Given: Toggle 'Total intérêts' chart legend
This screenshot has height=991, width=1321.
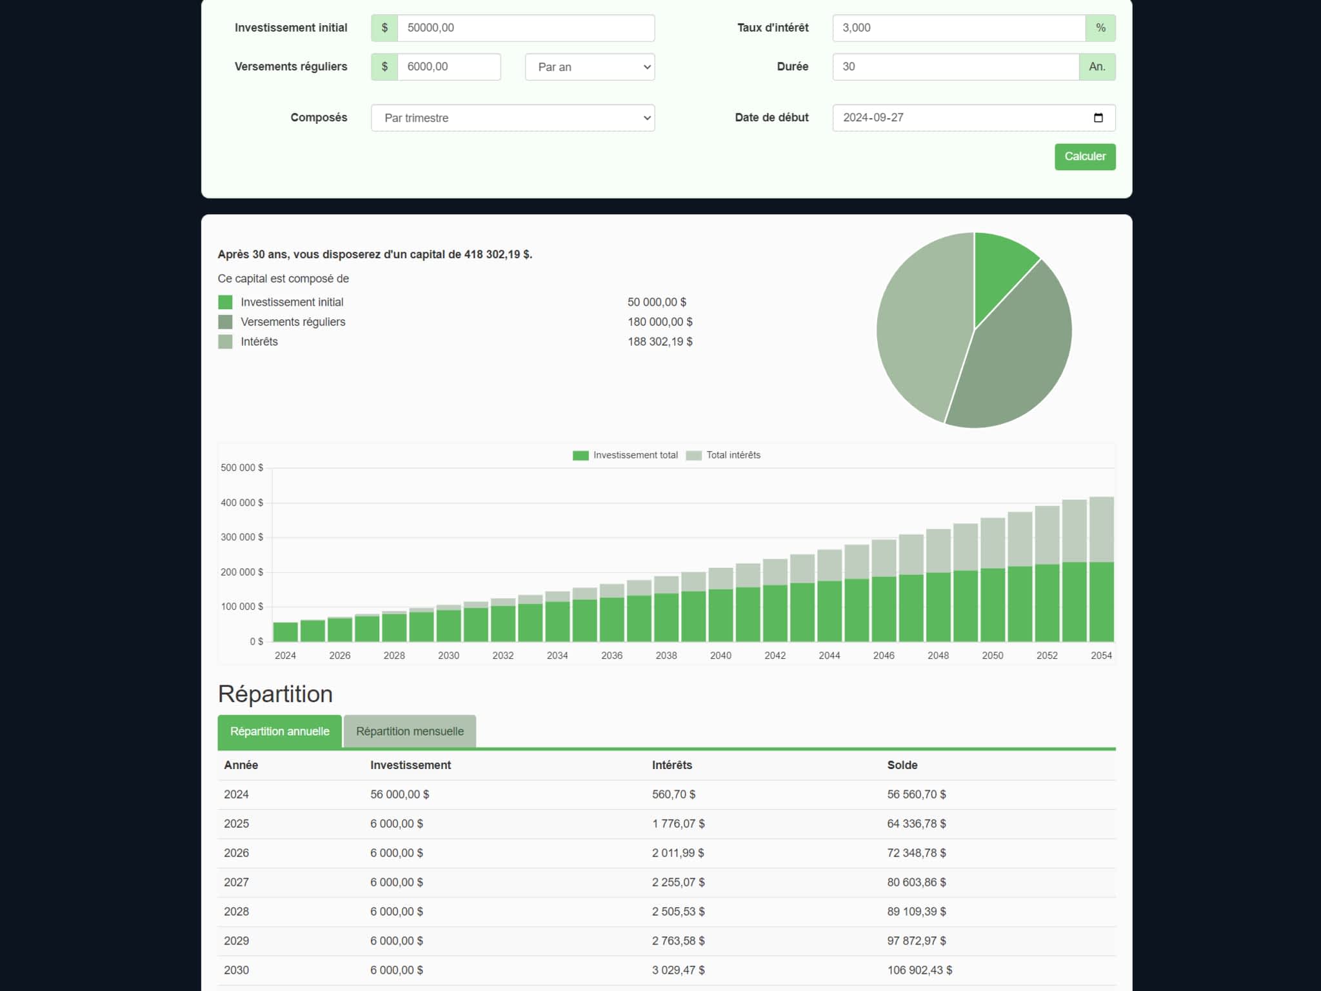Looking at the screenshot, I should click(723, 455).
